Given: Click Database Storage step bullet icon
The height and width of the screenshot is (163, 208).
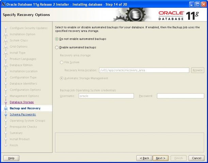Looking at the screenshot, I should pos(6,102).
